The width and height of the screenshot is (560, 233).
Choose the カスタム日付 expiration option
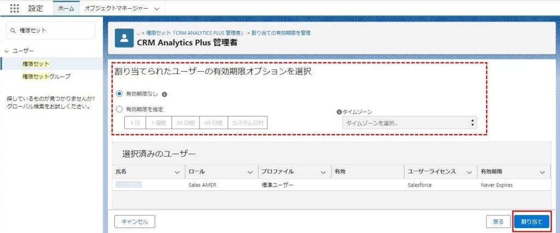248,123
